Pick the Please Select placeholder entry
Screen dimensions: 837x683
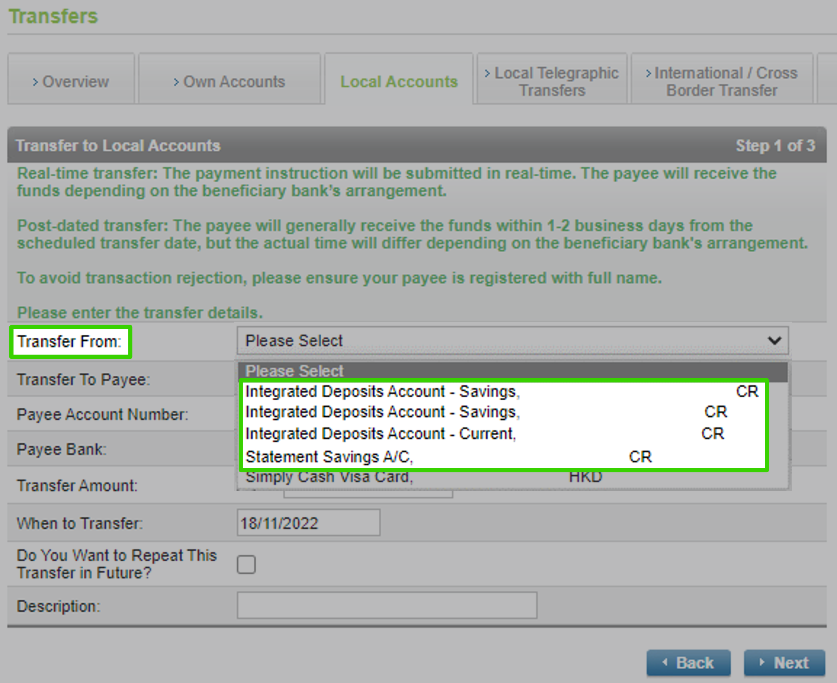coord(294,370)
